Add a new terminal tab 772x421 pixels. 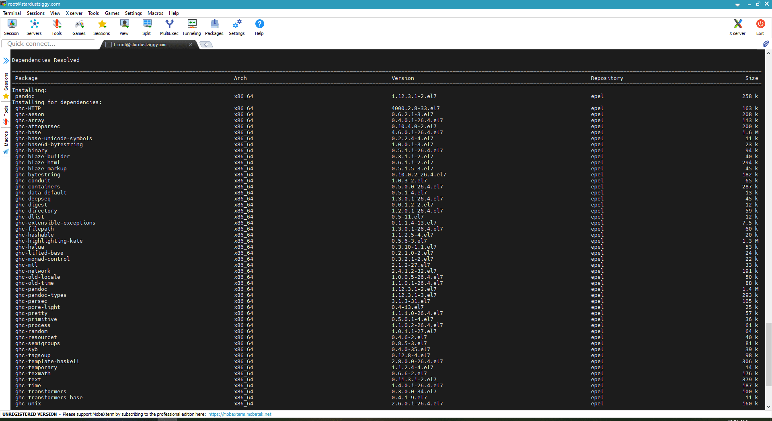(x=206, y=45)
